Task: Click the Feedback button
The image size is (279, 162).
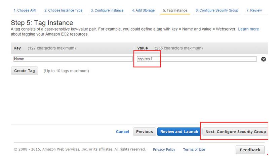Action: tap(250, 150)
